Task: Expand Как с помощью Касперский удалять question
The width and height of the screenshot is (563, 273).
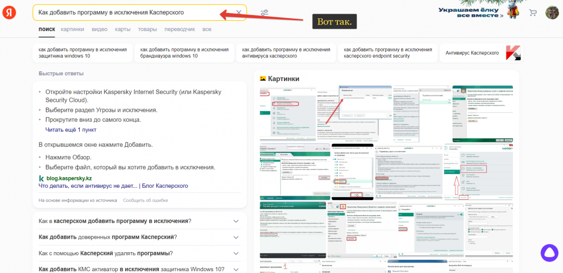Action: [140, 253]
